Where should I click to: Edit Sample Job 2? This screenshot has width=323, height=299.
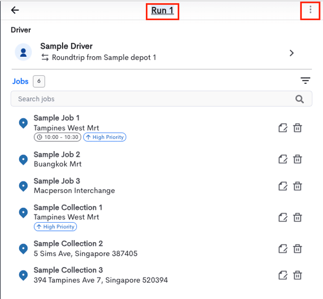[283, 159]
